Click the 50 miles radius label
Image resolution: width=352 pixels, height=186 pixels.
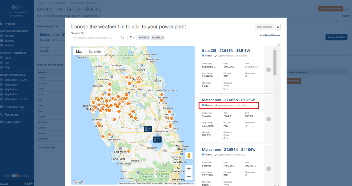(157, 140)
